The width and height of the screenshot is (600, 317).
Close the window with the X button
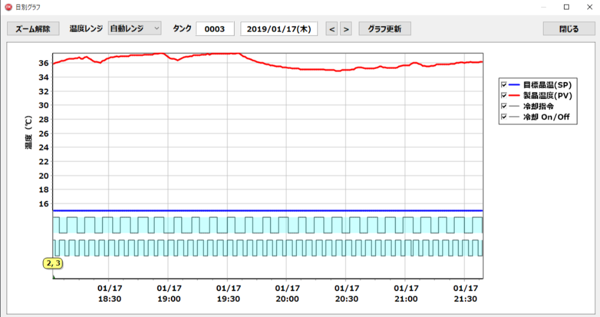pos(589,8)
